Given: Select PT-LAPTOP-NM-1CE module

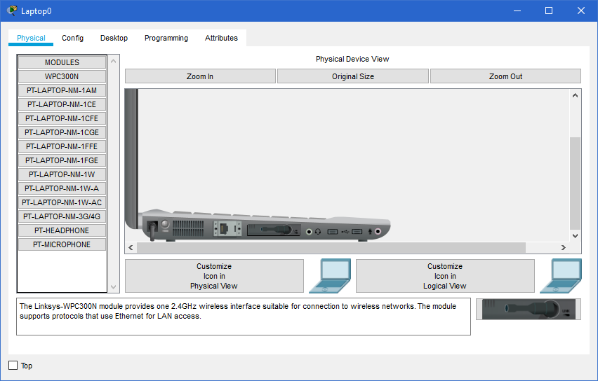Looking at the screenshot, I should point(62,104).
